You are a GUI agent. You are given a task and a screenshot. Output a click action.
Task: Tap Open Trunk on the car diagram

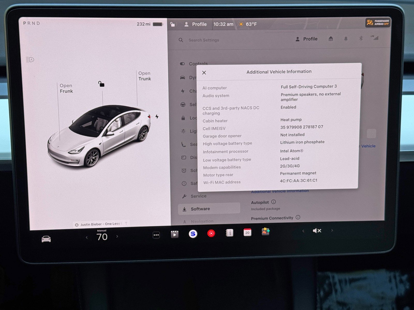point(144,76)
